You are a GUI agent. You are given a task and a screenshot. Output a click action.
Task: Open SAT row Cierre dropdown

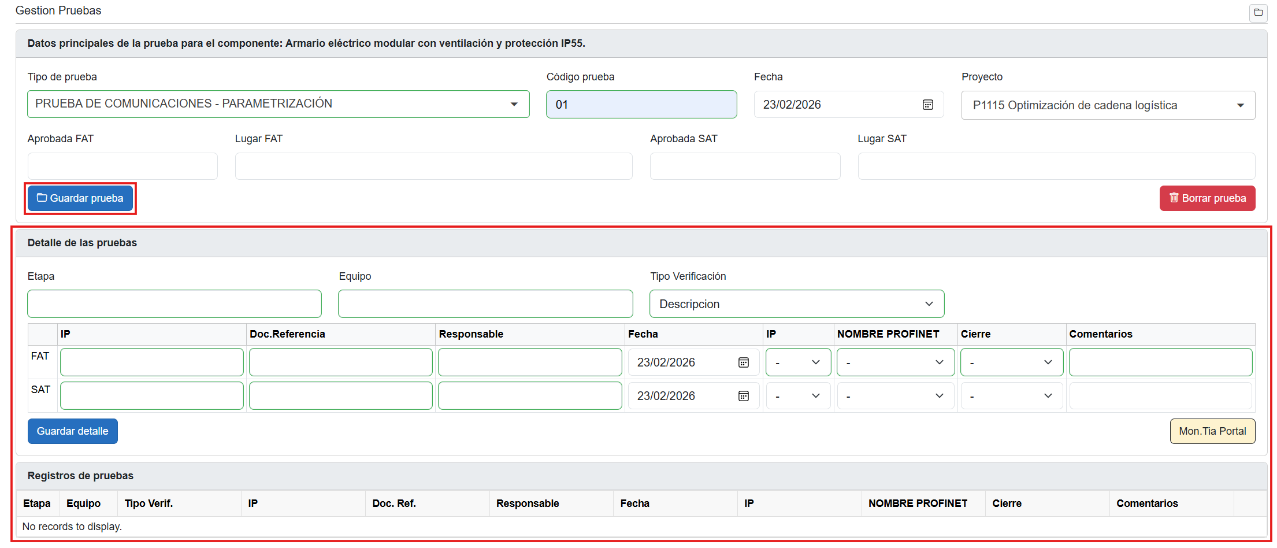1011,396
